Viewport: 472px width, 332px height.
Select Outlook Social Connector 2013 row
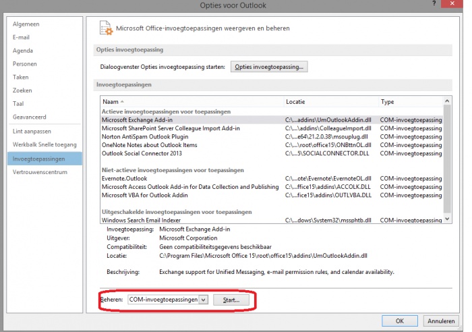(x=272, y=153)
